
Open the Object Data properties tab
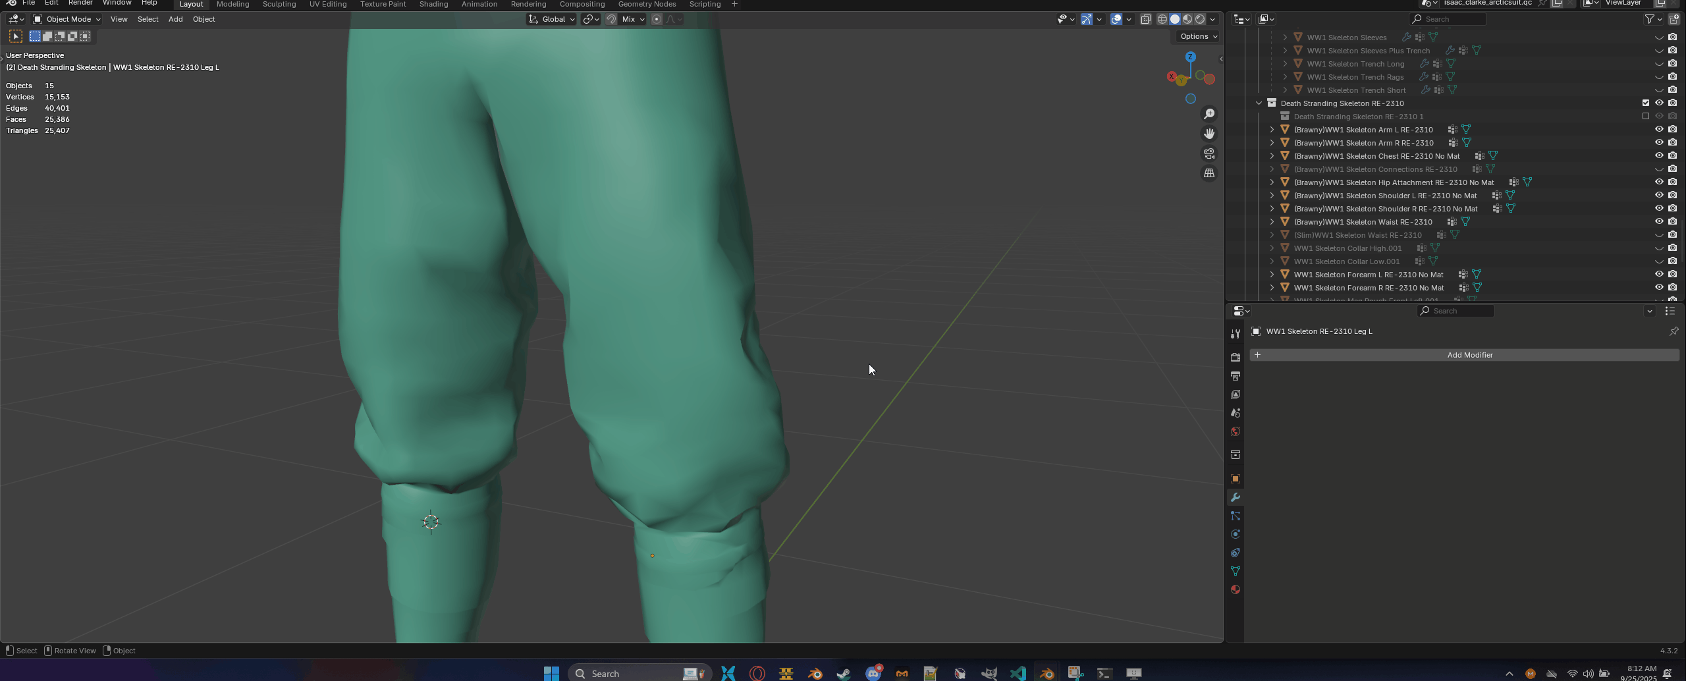(x=1235, y=571)
